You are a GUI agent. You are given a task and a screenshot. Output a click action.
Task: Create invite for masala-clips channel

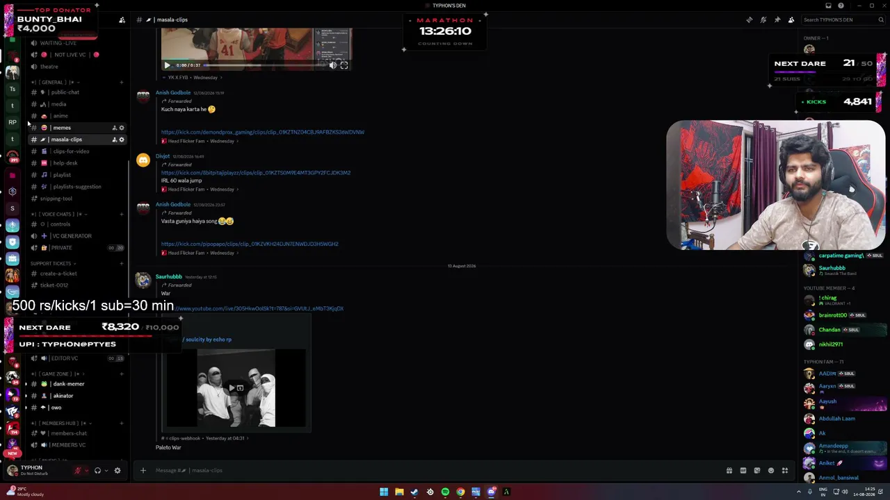point(115,140)
